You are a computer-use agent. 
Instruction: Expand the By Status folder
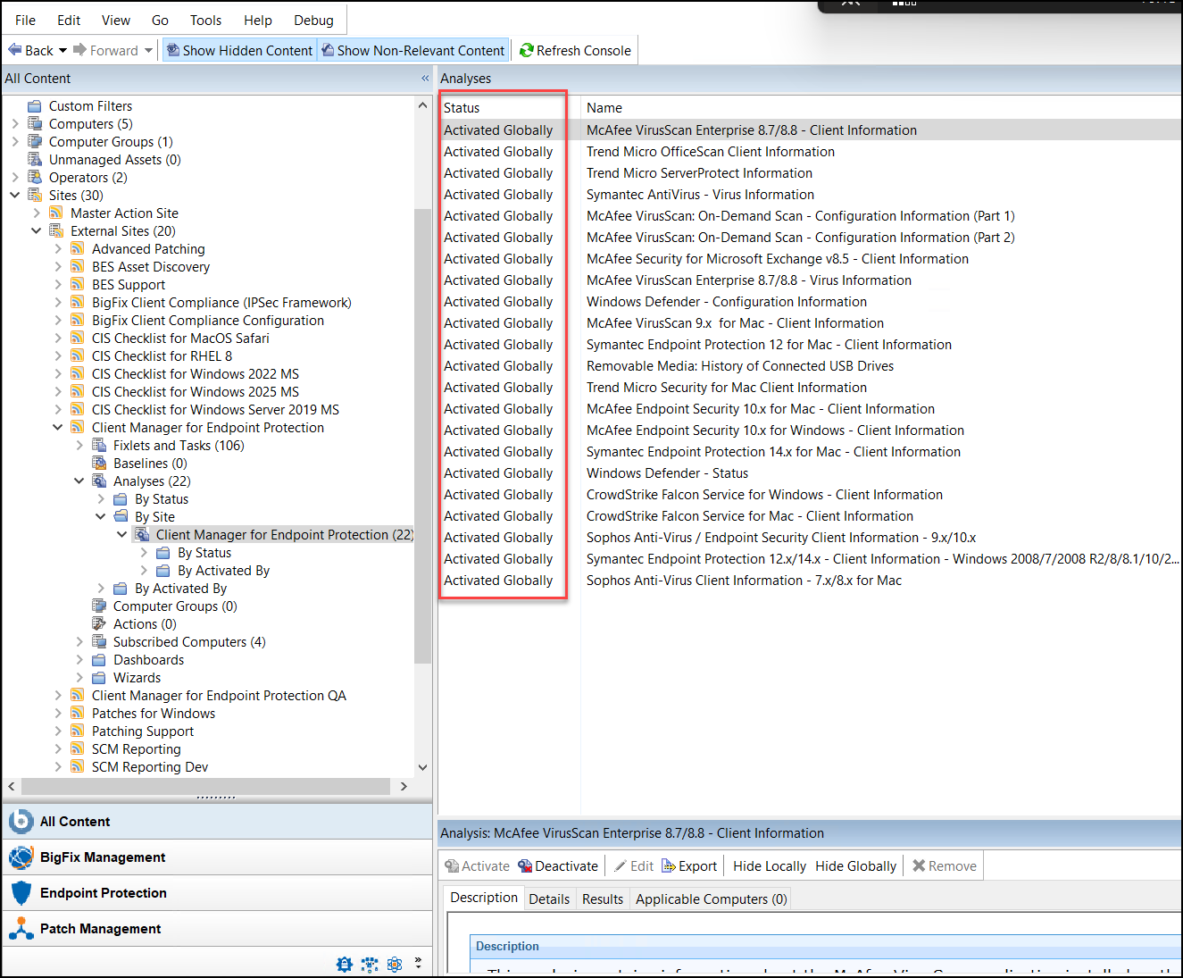pos(101,498)
